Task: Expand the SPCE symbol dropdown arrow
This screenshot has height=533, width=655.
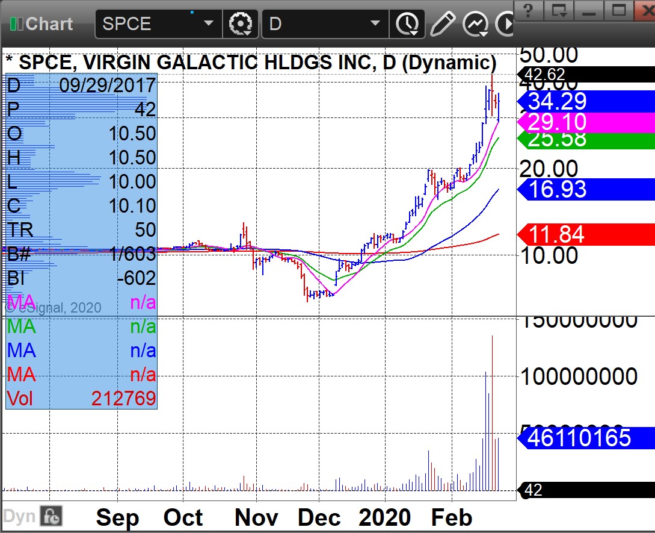Action: pyautogui.click(x=209, y=23)
